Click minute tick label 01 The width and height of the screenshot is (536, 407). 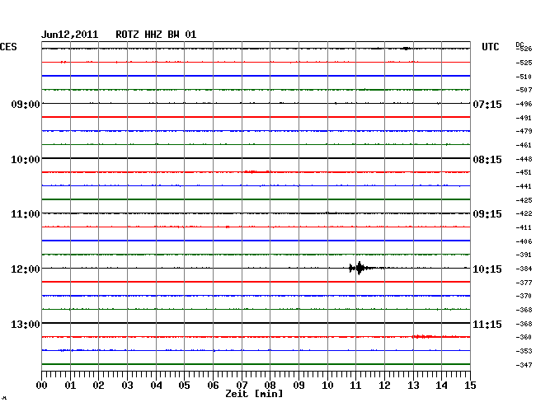pos(70,385)
